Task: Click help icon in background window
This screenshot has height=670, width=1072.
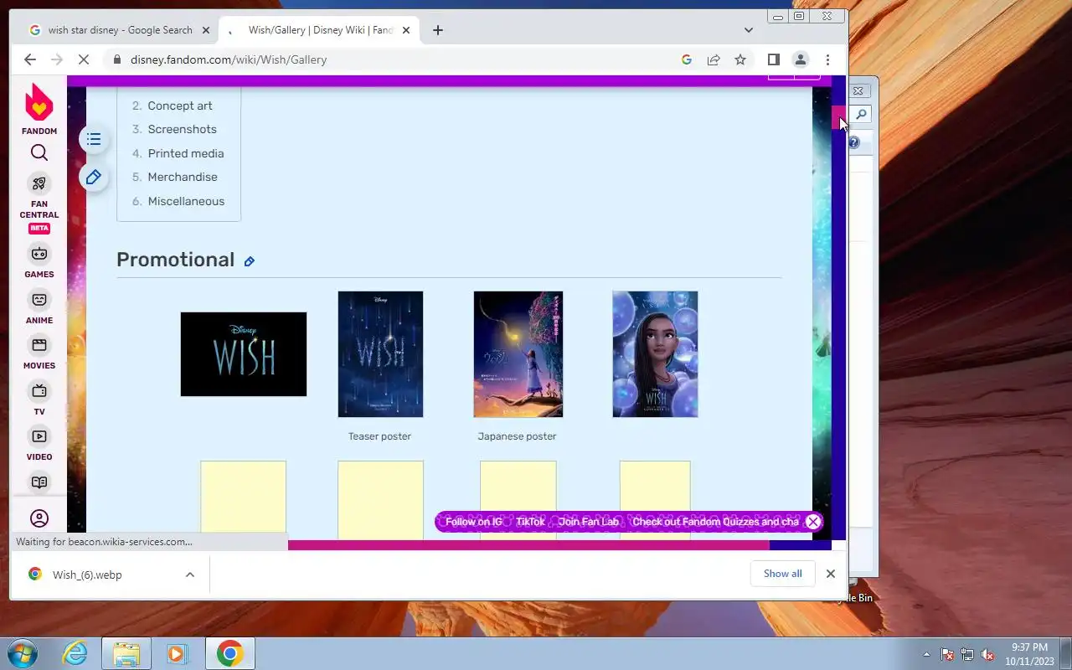Action: click(x=853, y=143)
